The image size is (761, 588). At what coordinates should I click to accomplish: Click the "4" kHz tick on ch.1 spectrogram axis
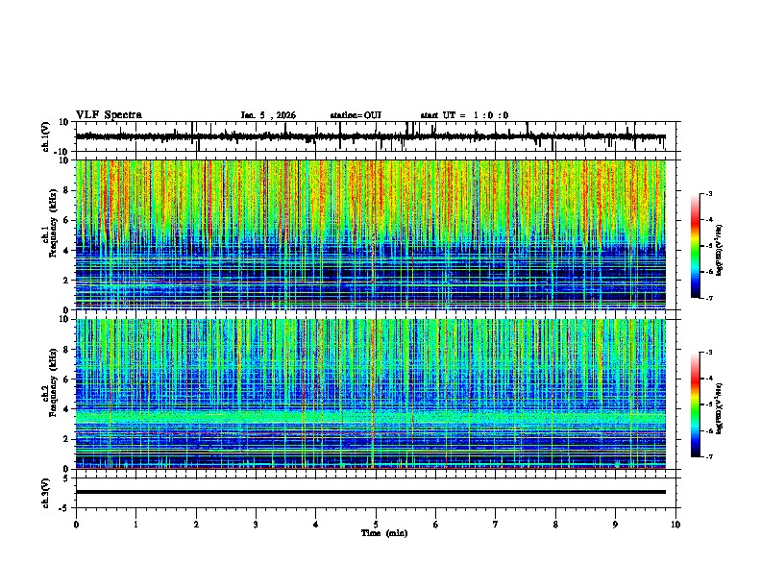66,251
